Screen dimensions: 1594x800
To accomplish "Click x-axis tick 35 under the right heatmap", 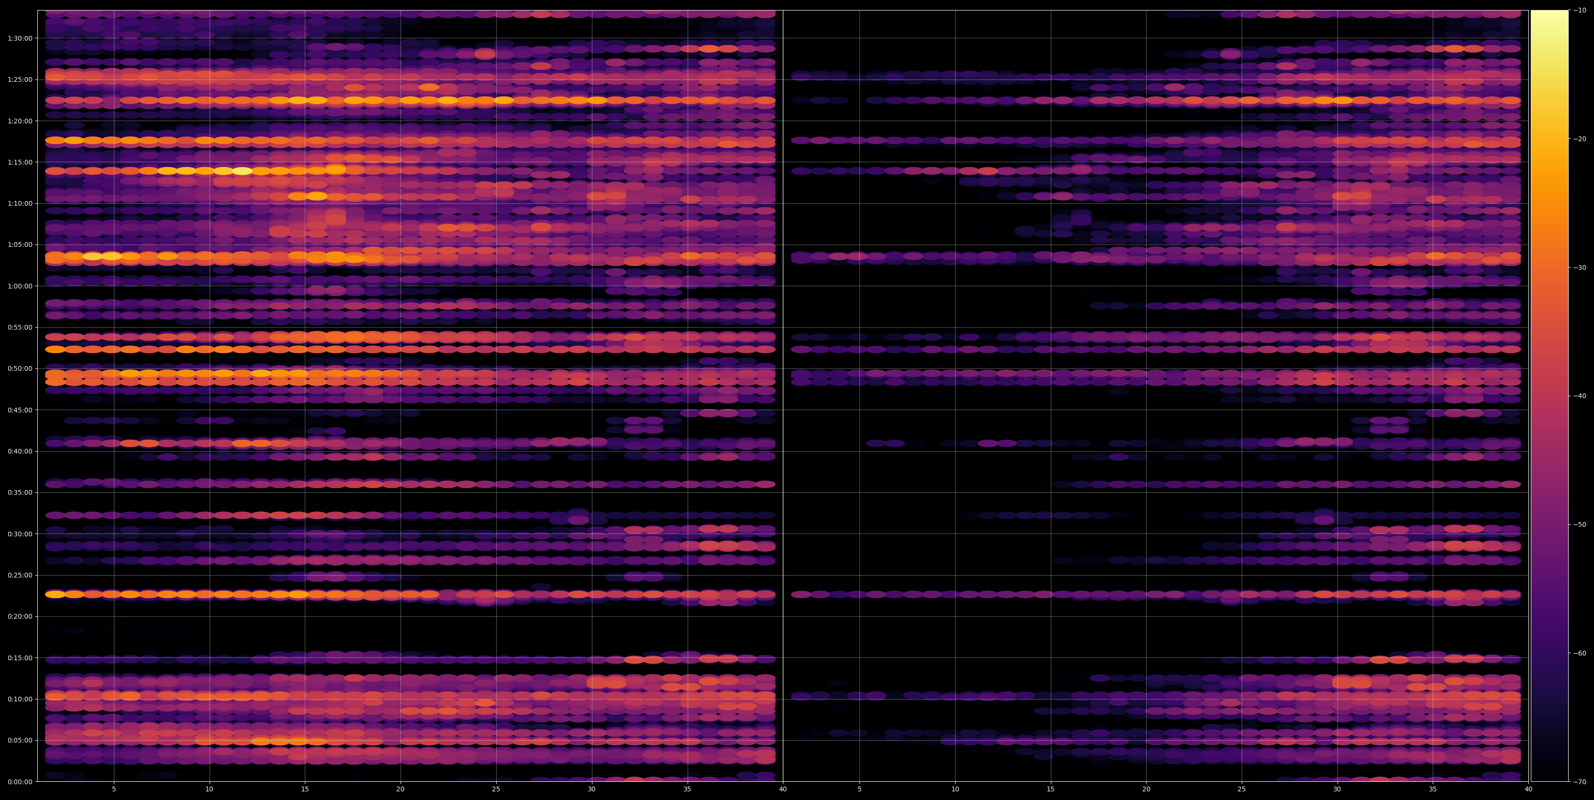I will click(1433, 789).
